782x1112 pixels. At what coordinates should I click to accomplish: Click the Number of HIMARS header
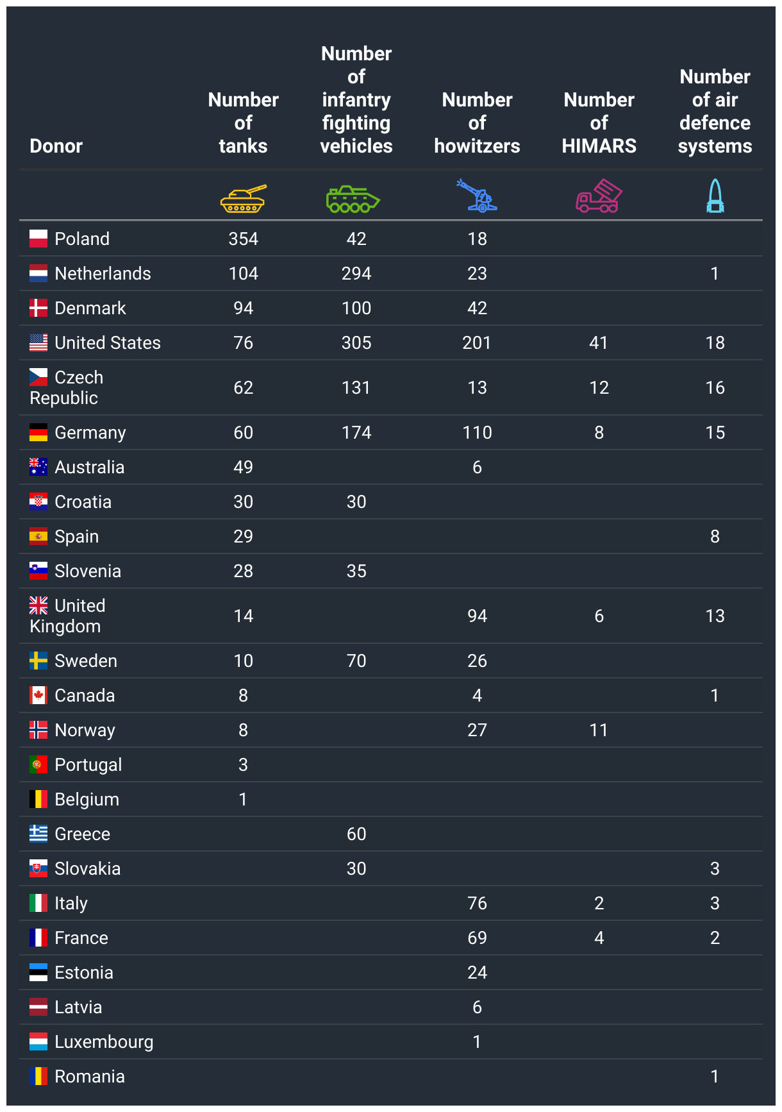coord(599,122)
